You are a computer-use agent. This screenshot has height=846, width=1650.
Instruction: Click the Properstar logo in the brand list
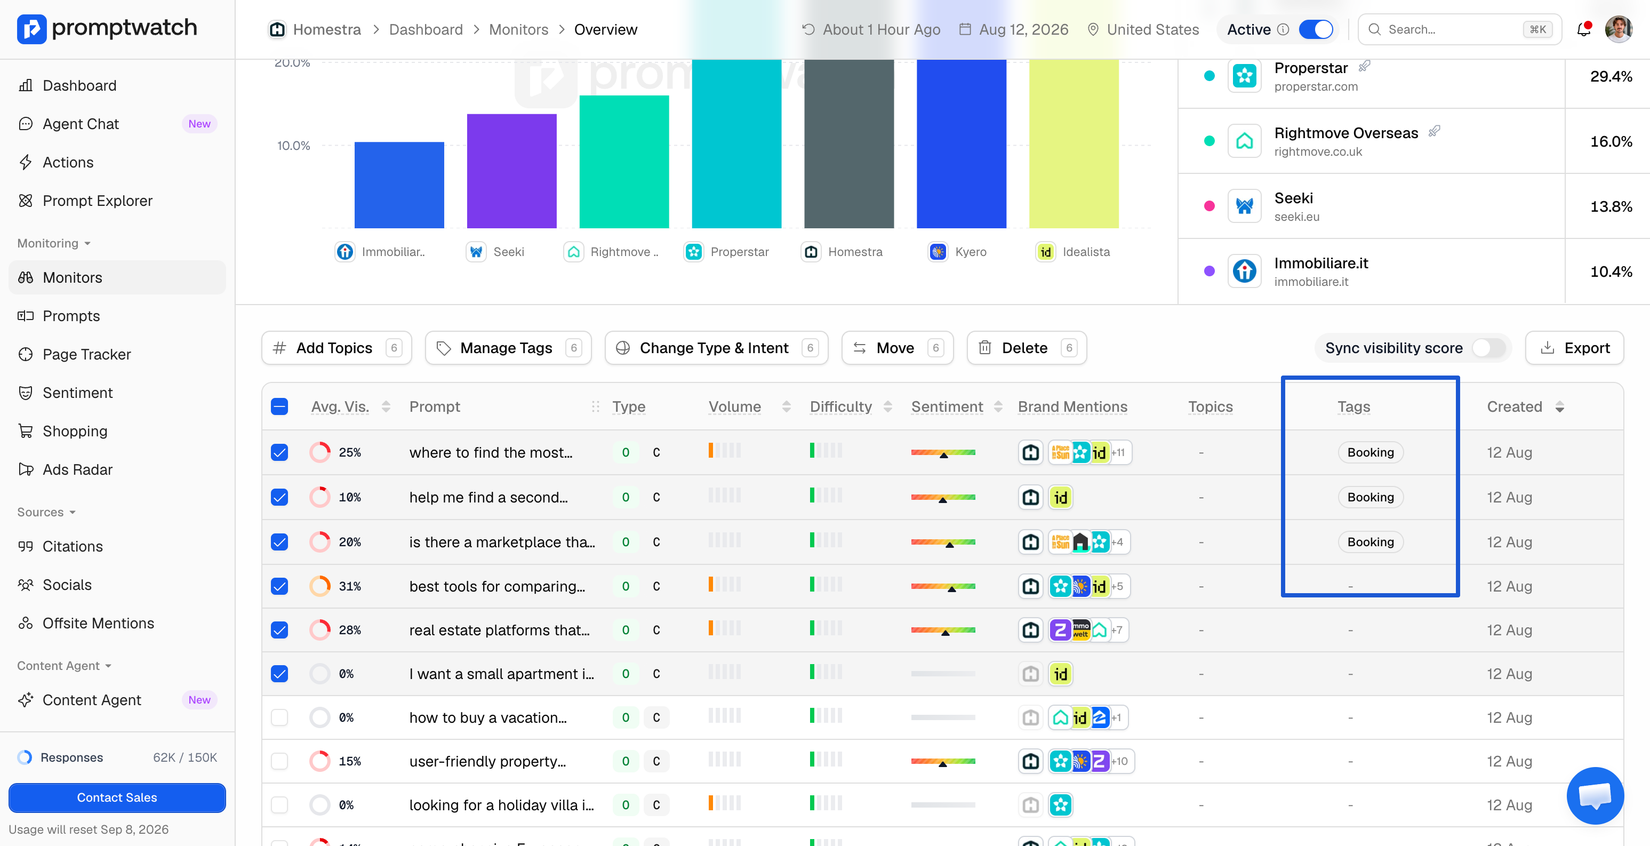pos(1244,76)
